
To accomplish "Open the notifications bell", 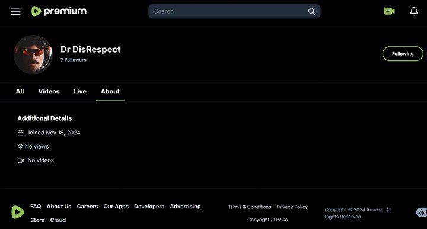I will coord(414,11).
